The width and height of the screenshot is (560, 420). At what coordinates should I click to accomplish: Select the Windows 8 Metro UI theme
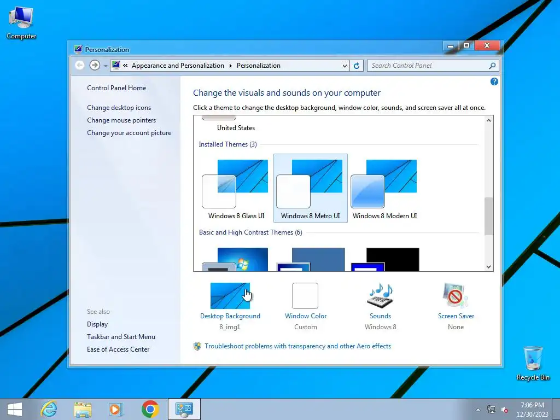point(311,188)
